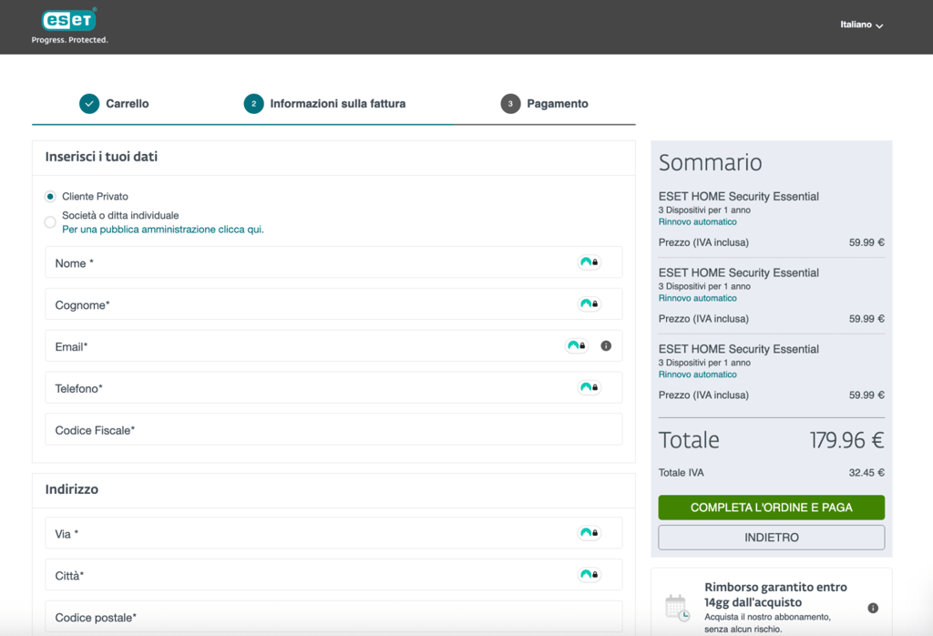Click the info icon beside Rimborso garantito

point(873,608)
